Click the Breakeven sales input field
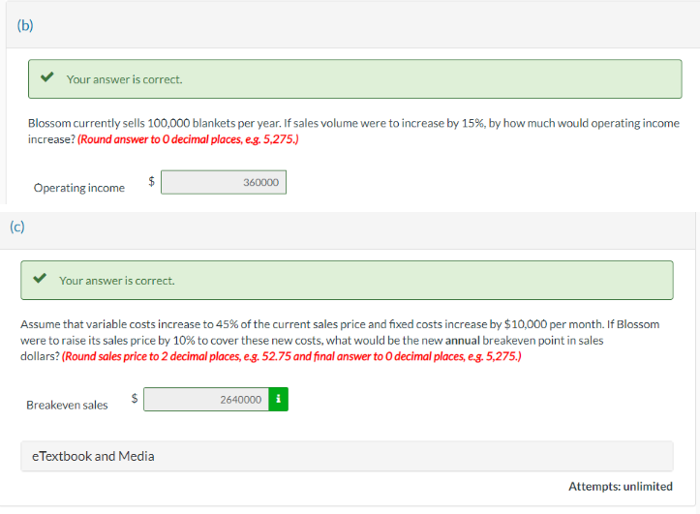The image size is (700, 514). (x=206, y=399)
